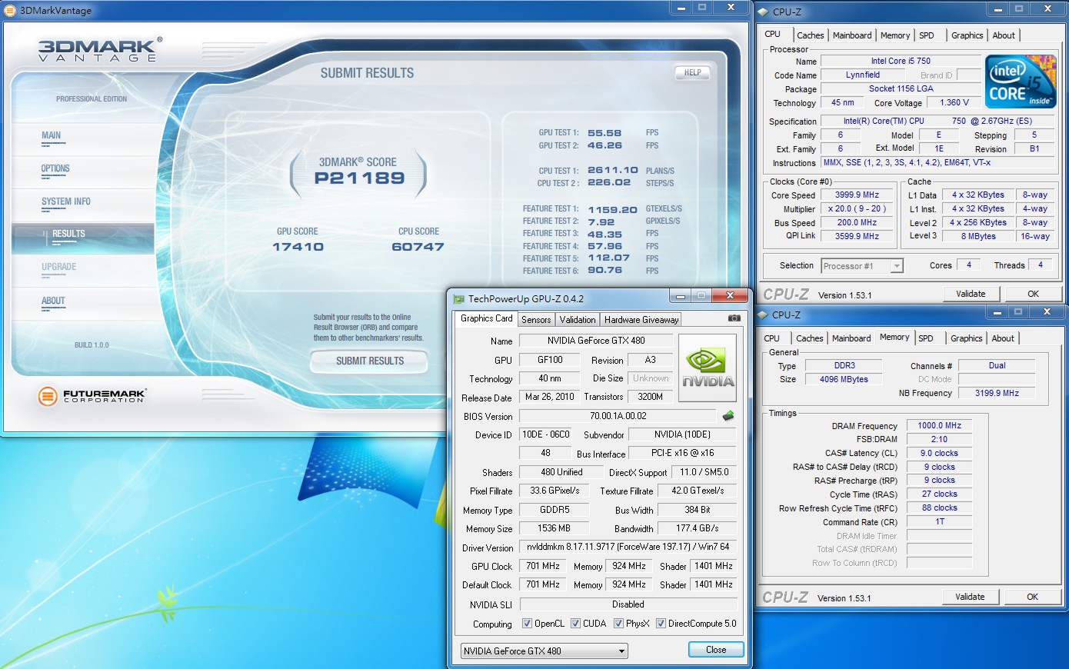The height and width of the screenshot is (669, 1069).
Task: Click Validate in bottom CPU-Z window
Action: 970,597
